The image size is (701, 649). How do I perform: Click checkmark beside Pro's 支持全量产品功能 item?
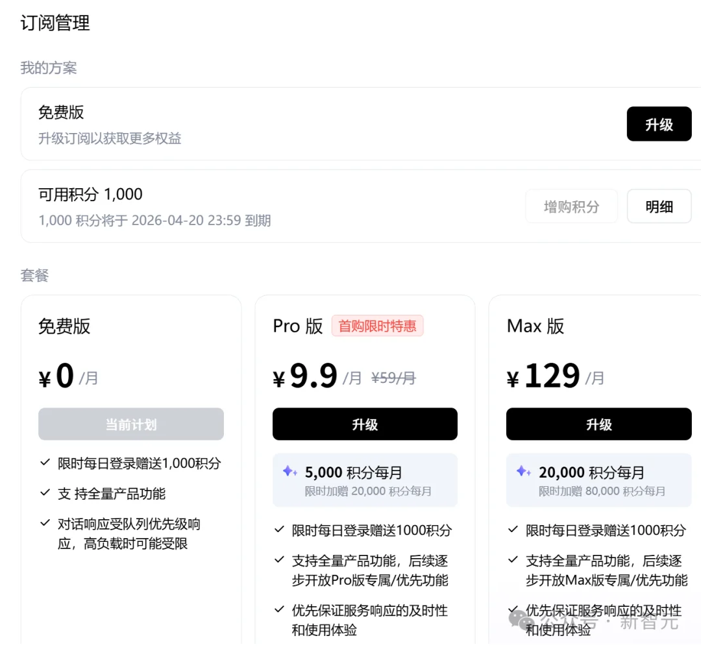[278, 561]
